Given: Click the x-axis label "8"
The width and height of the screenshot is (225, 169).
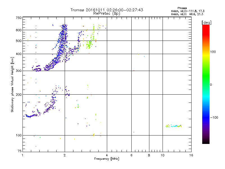Looking at the screenshot, I should [x=149, y=155].
